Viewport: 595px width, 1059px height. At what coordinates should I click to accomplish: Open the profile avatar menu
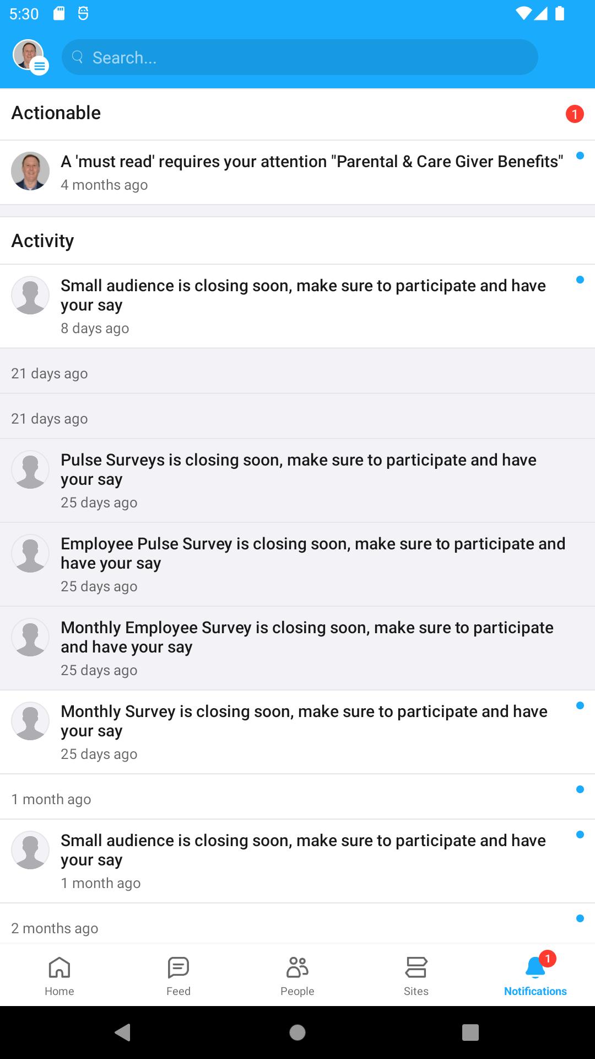[30, 57]
